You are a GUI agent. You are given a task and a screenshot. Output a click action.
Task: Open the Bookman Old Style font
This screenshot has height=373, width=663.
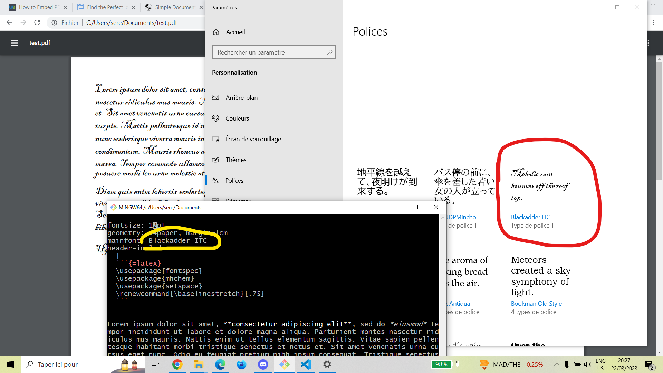536,304
